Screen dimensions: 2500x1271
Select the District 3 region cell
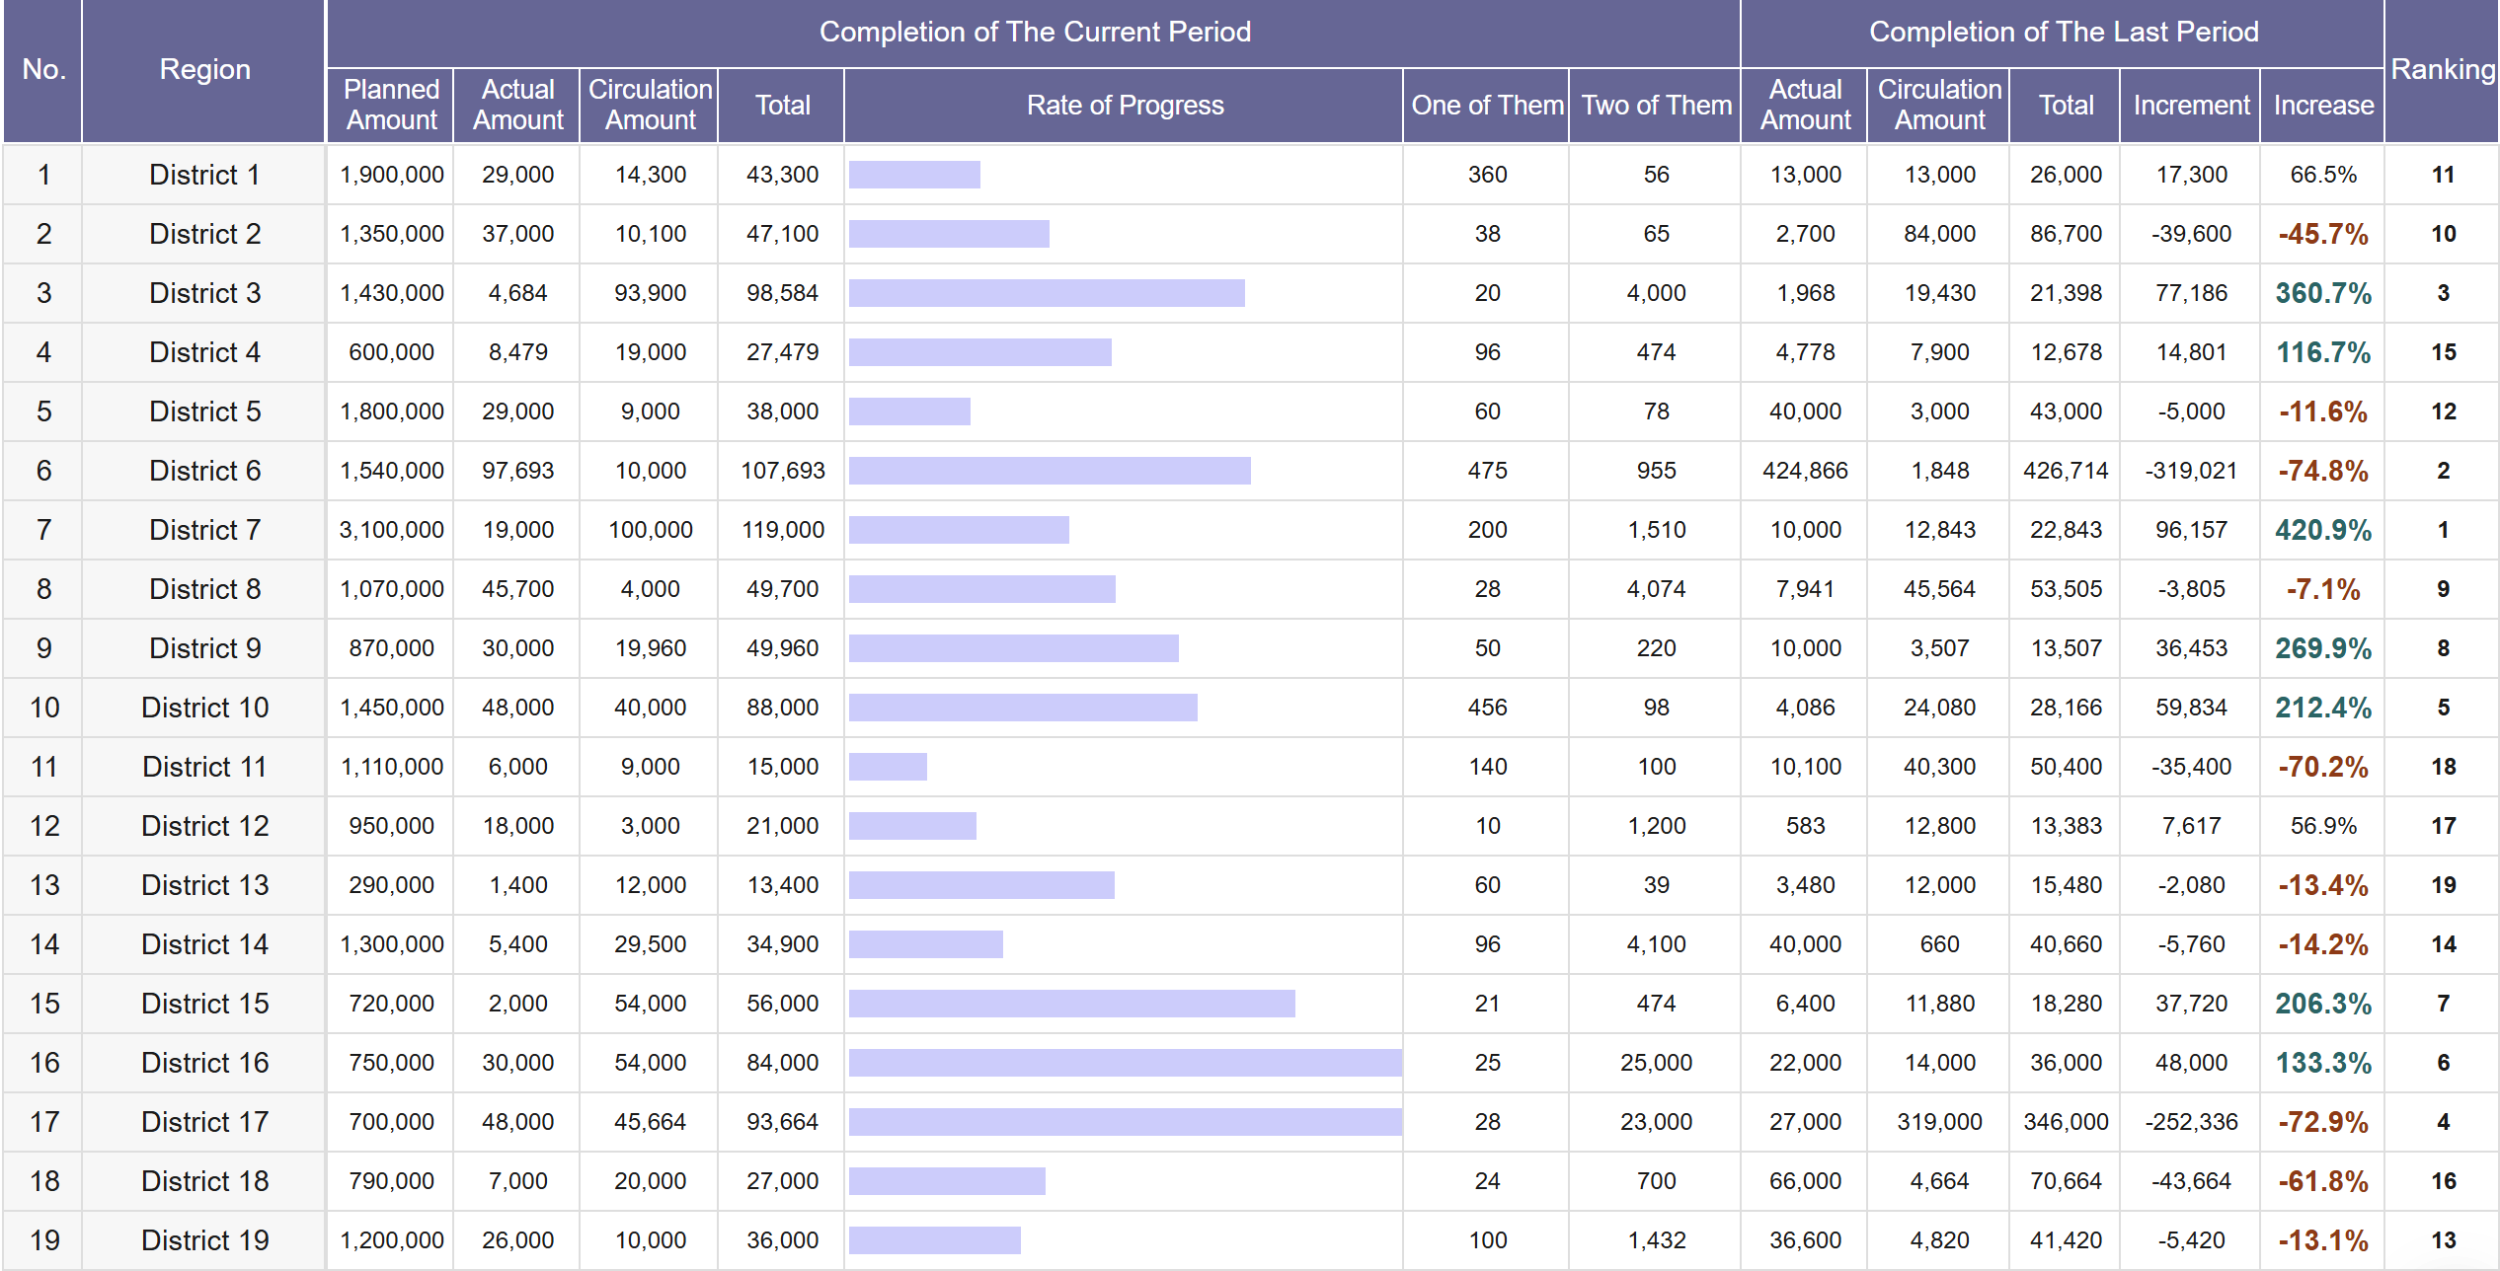pos(204,293)
